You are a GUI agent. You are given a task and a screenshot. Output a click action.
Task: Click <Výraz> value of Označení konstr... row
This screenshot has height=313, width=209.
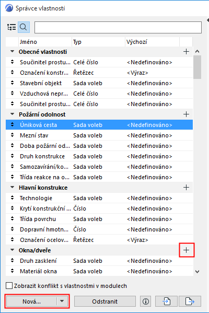pos(137,73)
